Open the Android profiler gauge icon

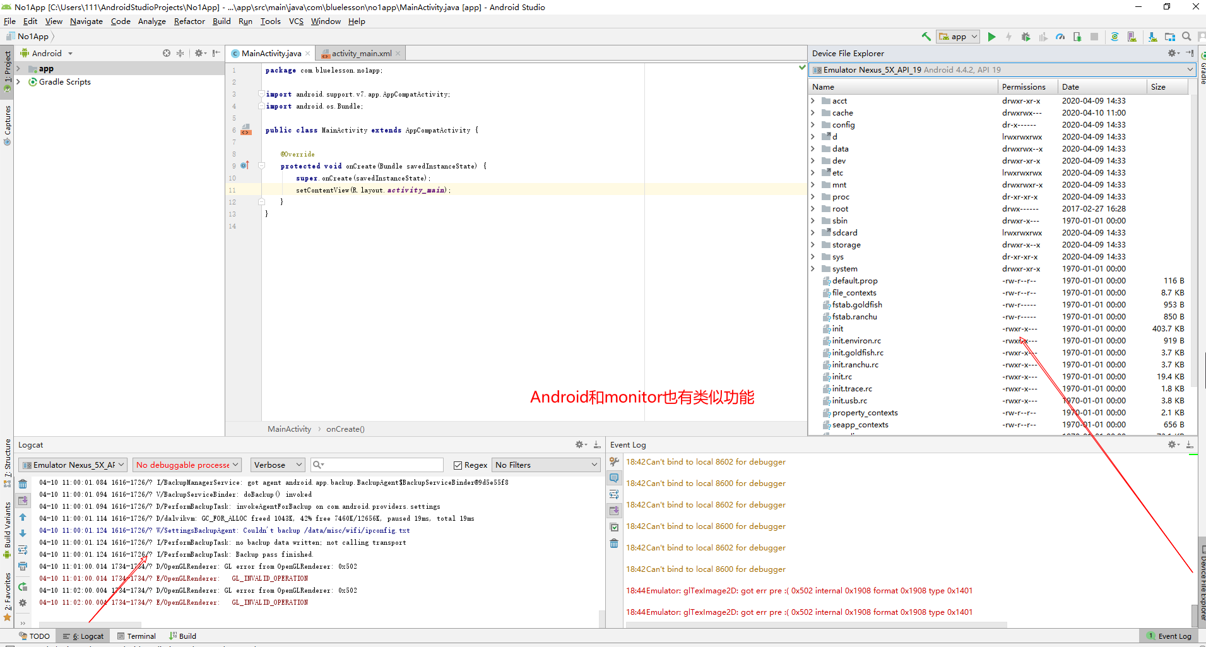coord(1060,37)
